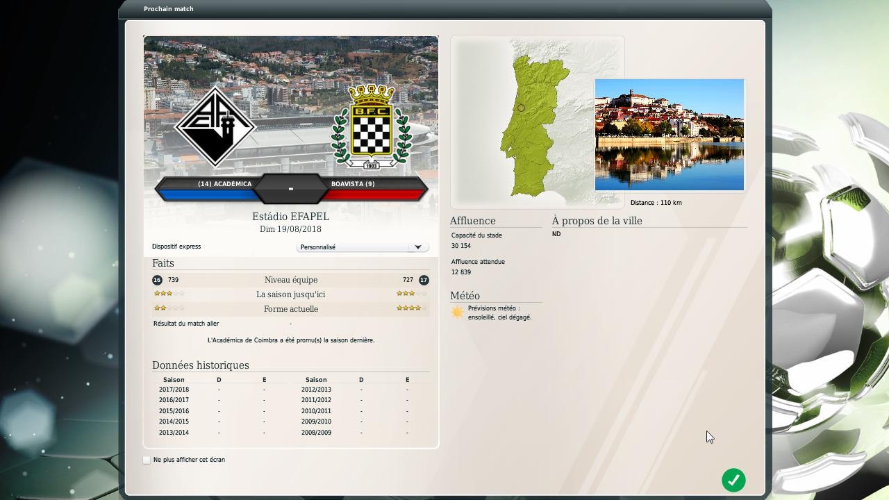The height and width of the screenshot is (500, 889).
Task: Click the '2015/2016' season row
Action: click(219, 411)
